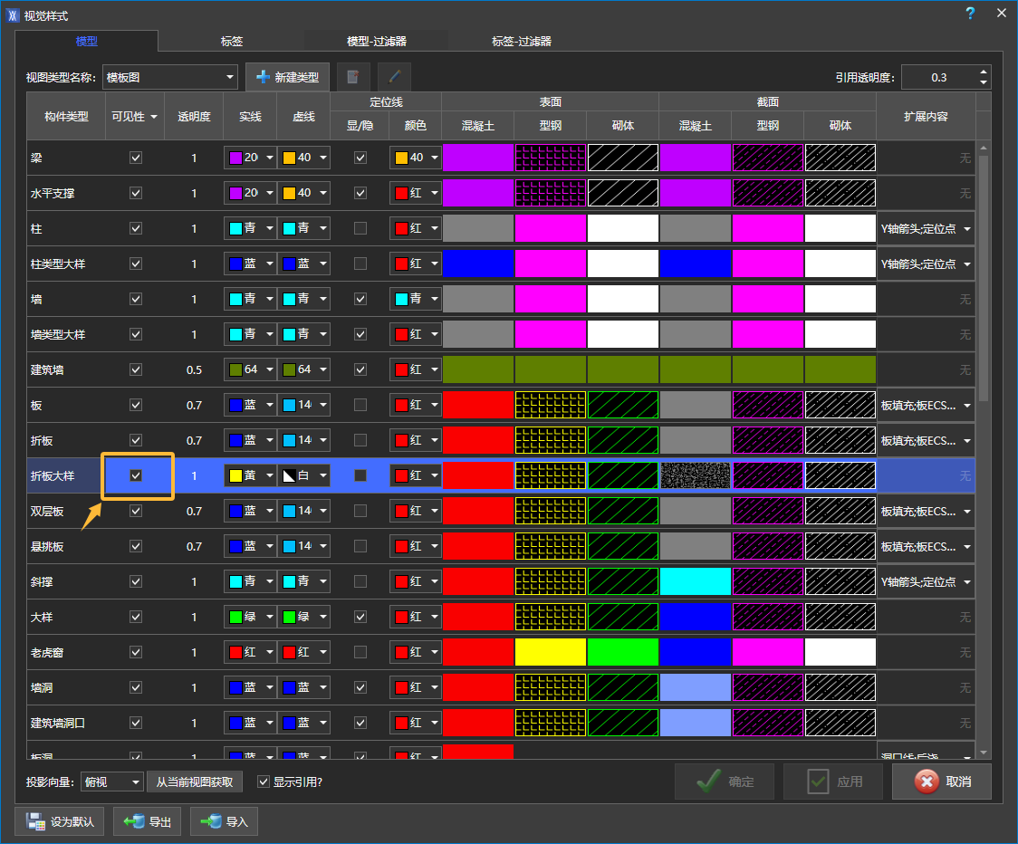The width and height of the screenshot is (1018, 844).
Task: Toggle visibility checkbox for 折板大样 row
Action: click(x=136, y=475)
